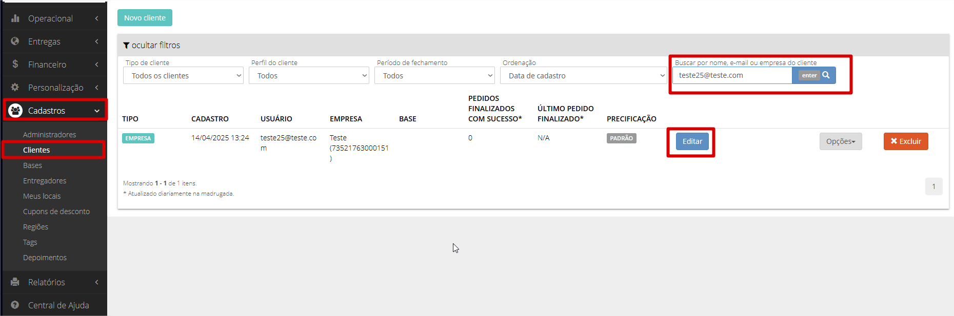The image size is (954, 316).
Task: Open the Tipo de cliente dropdown
Action: click(183, 75)
